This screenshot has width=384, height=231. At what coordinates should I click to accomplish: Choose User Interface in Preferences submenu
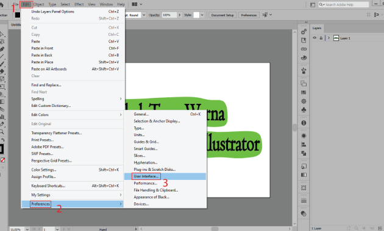165,176
